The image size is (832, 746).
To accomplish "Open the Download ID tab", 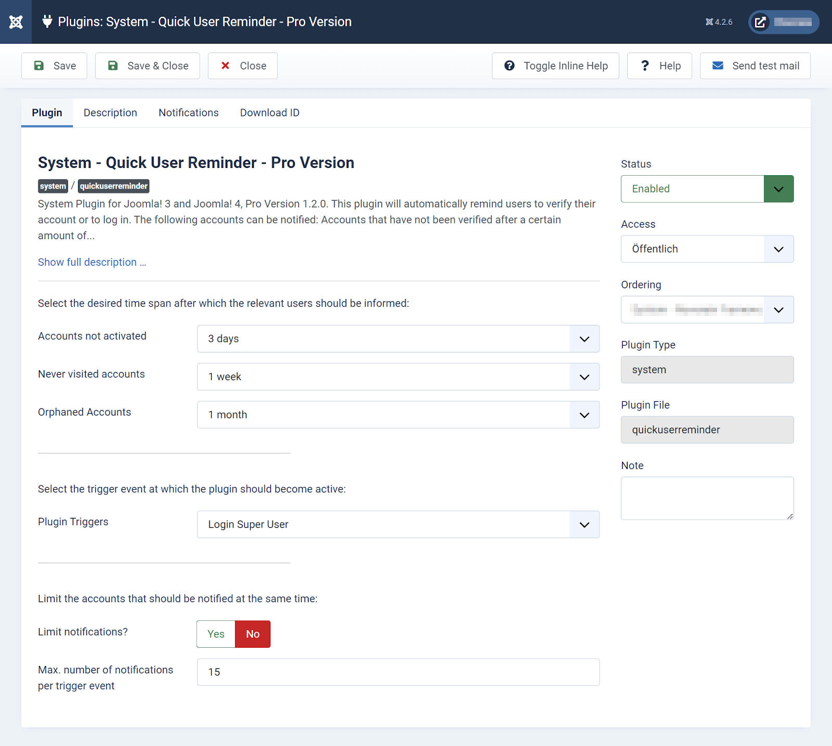I will click(270, 113).
